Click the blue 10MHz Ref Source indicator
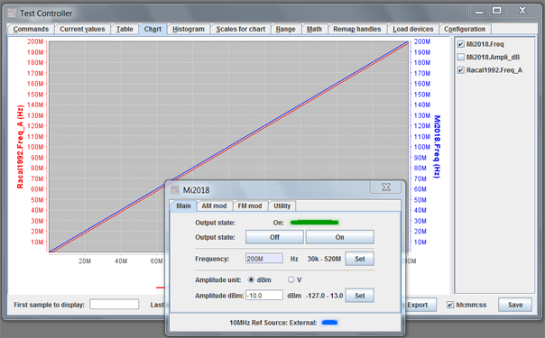This screenshot has width=545, height=338. (x=329, y=323)
